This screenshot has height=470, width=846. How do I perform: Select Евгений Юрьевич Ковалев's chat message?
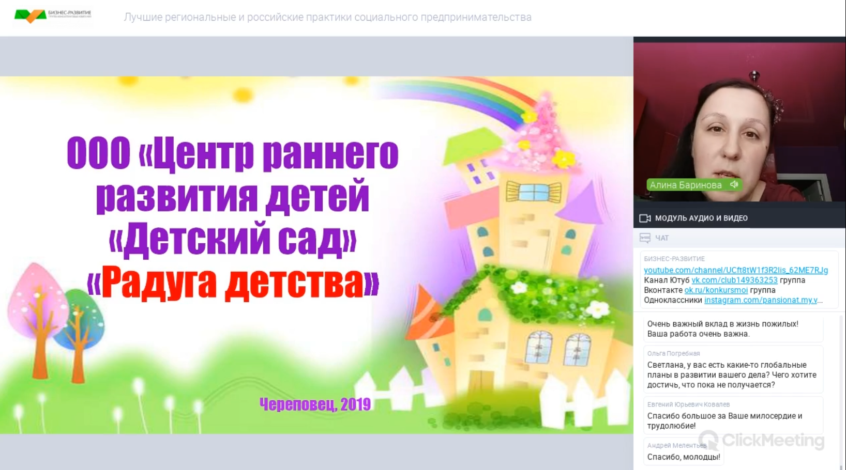click(x=724, y=421)
